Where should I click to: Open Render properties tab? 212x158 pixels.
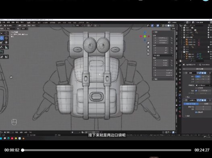coord(180,69)
